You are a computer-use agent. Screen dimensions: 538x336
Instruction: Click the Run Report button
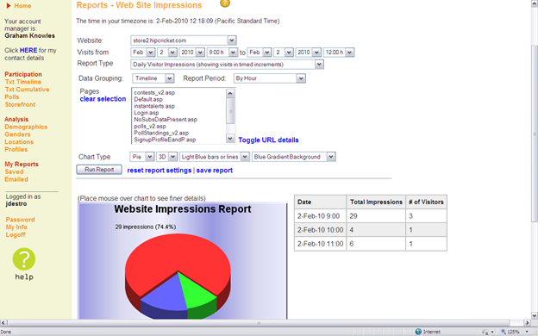(99, 170)
